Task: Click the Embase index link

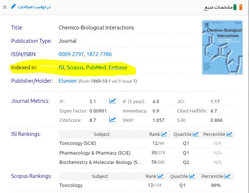Action: [x=118, y=68]
